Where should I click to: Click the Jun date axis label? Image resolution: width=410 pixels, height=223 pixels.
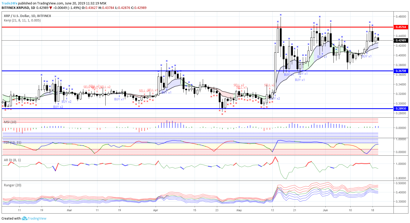click(325, 210)
